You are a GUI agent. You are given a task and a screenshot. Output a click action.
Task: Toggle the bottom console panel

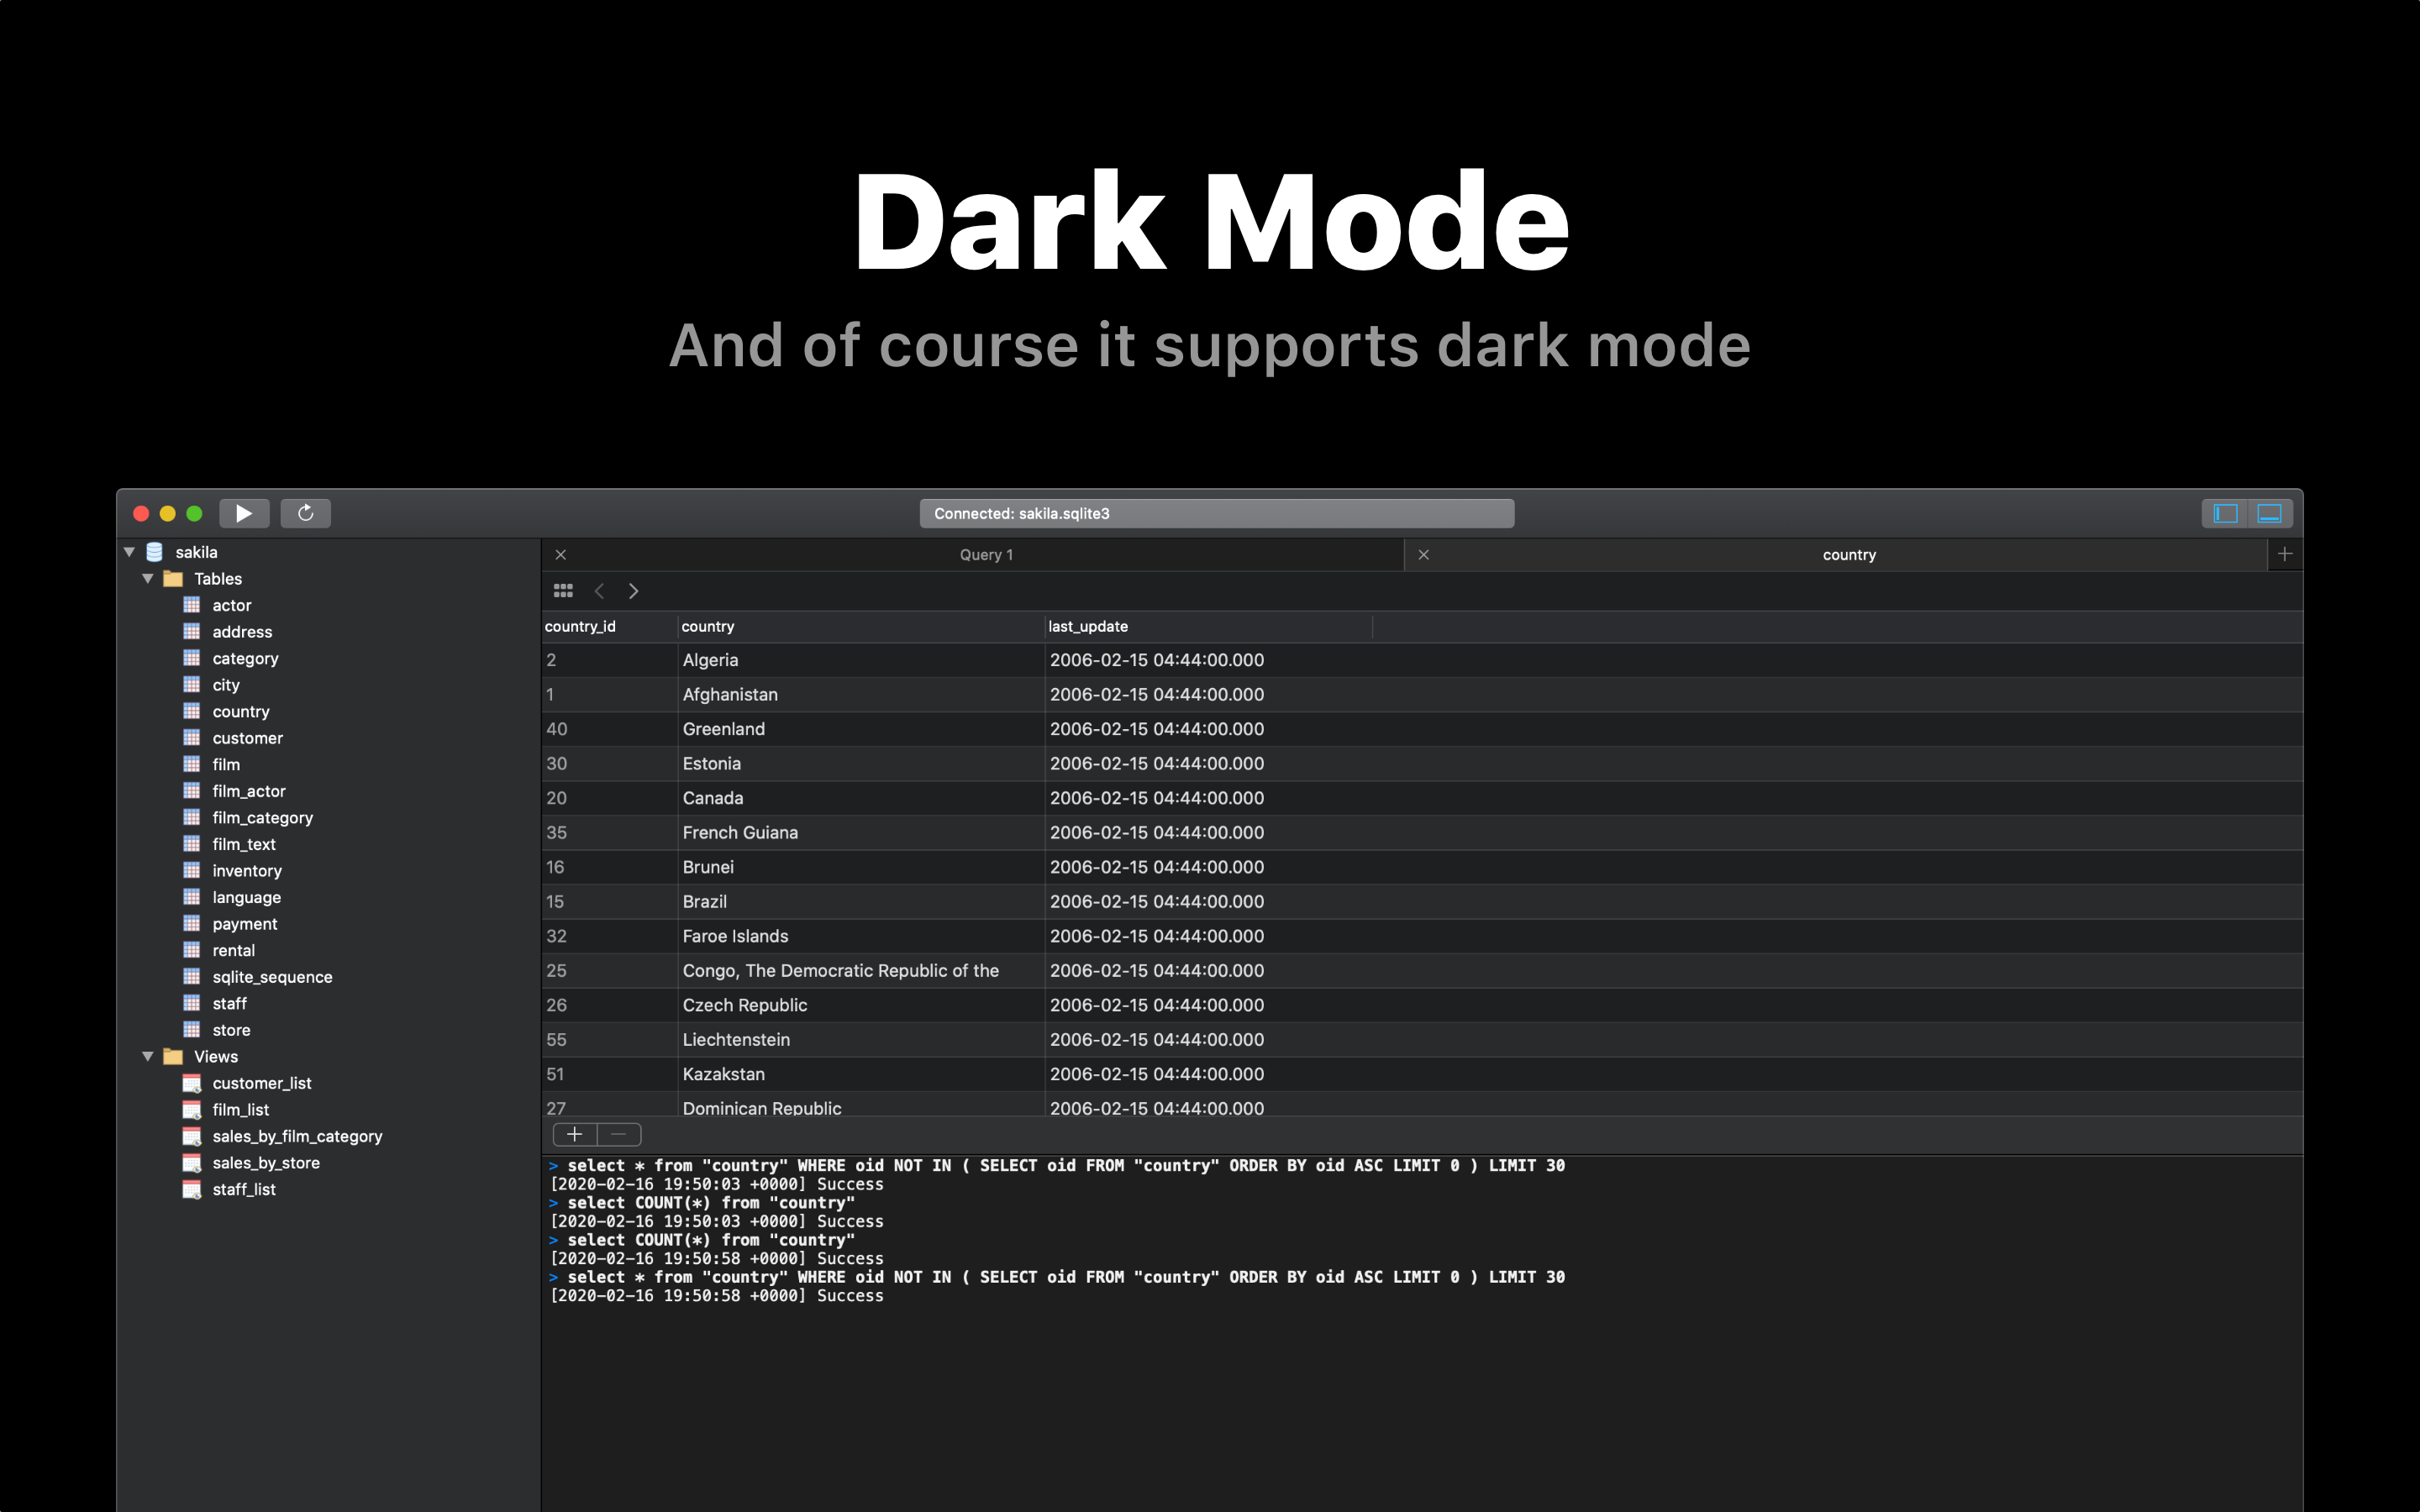click(x=2269, y=513)
